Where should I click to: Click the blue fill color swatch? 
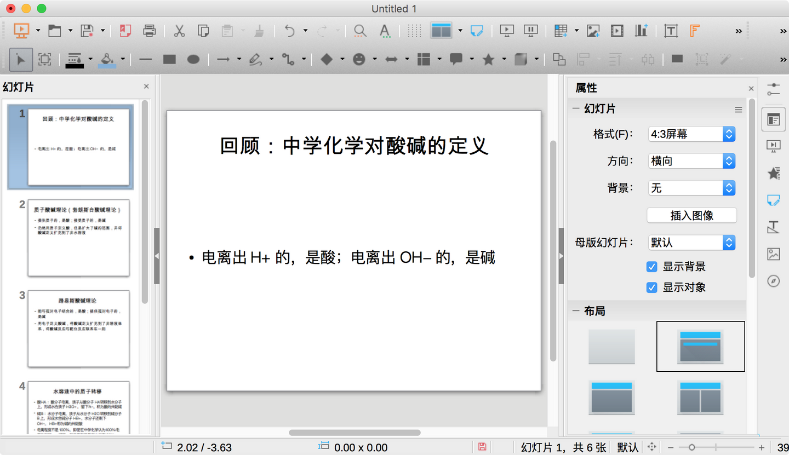[107, 66]
